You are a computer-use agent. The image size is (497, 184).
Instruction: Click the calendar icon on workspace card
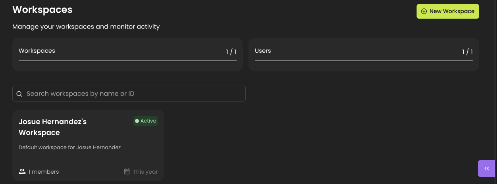[127, 172]
